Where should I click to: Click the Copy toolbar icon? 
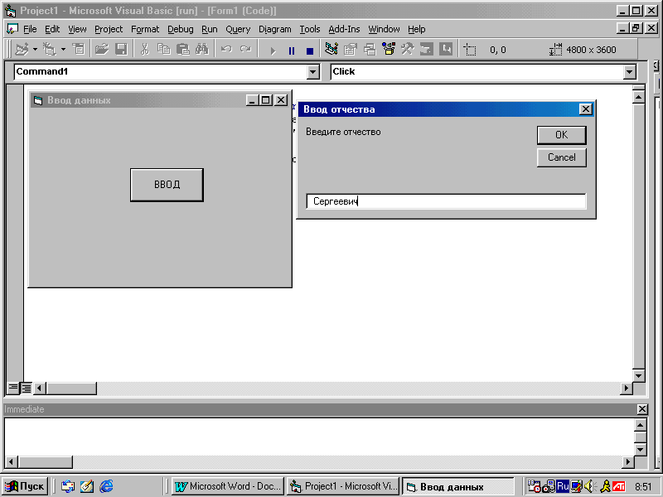tap(163, 50)
